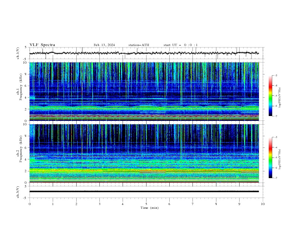Click the ch.2 color bar "log(PSD)(V²/Hz)" label
296x229 pixels.
[280, 159]
